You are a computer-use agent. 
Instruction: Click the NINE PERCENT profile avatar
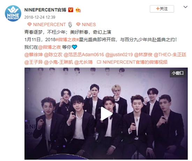[13, 13]
